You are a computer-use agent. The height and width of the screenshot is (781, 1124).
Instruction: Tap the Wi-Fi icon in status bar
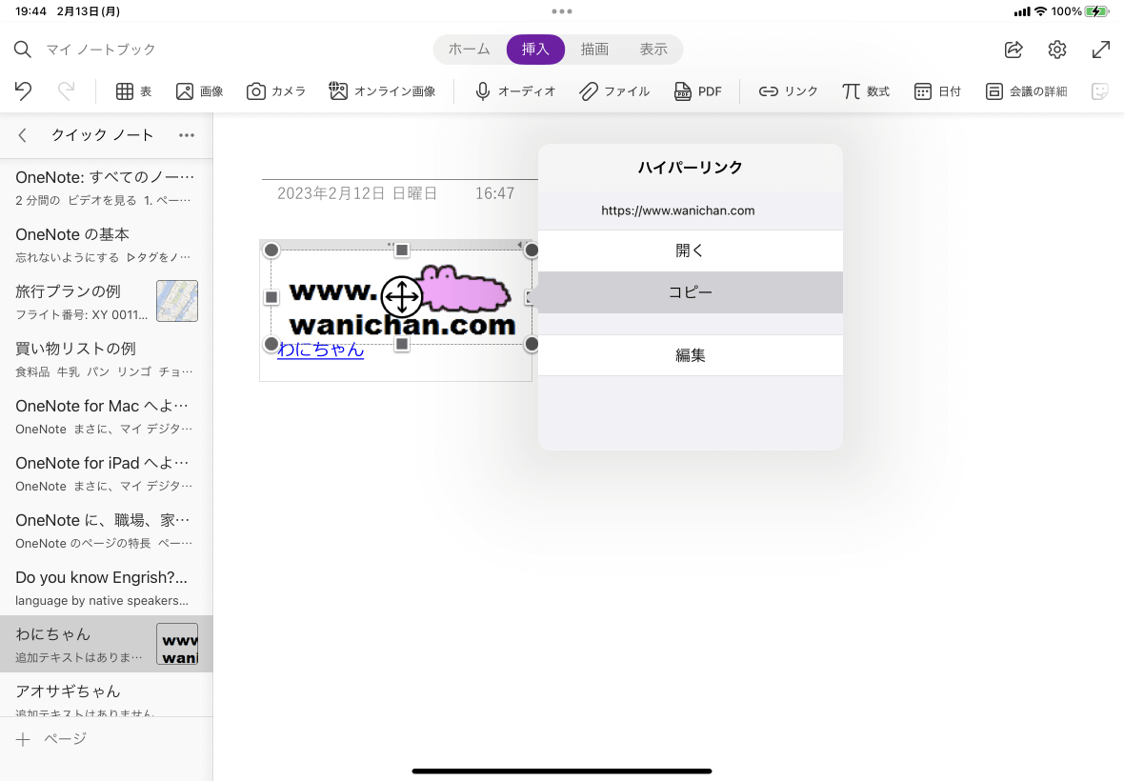(x=1040, y=11)
